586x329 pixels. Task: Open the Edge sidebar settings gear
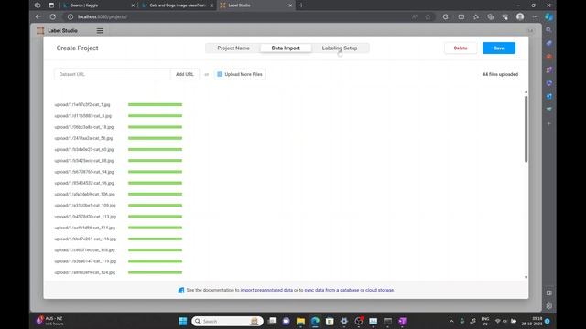548,306
